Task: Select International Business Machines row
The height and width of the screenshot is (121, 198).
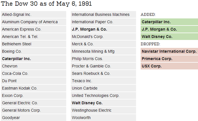Action: pyautogui.click(x=103, y=14)
